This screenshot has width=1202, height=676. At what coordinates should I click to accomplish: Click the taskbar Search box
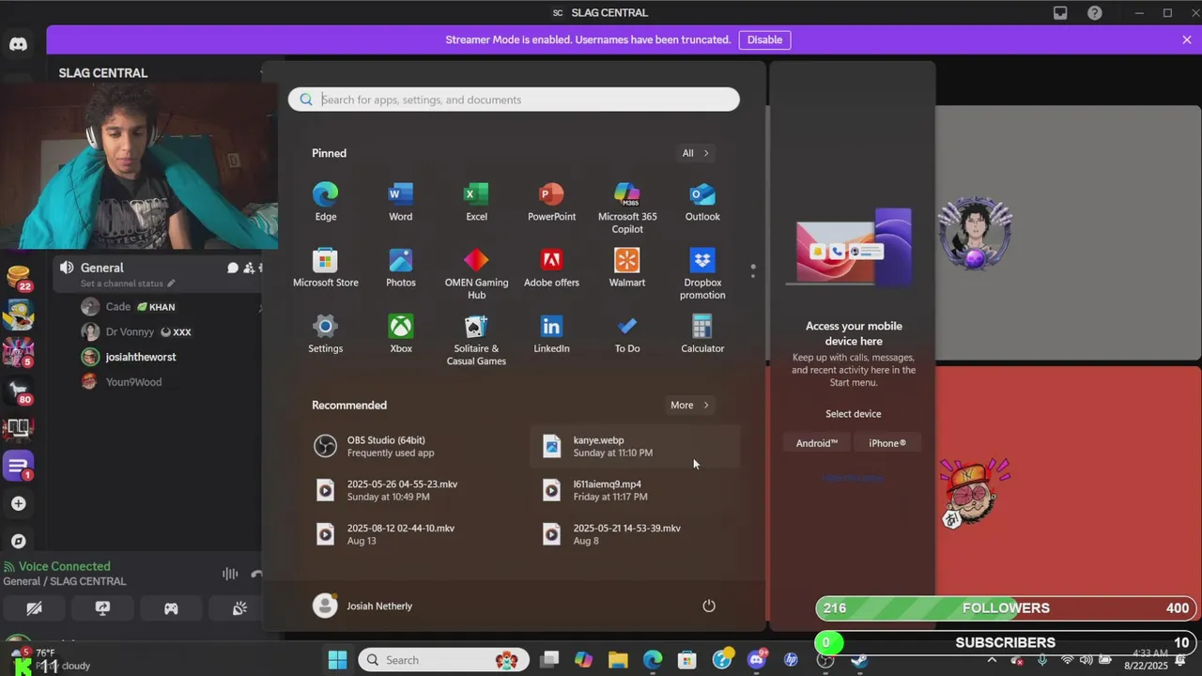[x=443, y=660]
